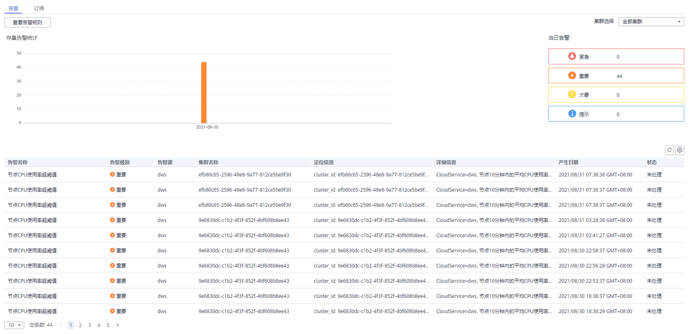Image resolution: width=690 pixels, height=334 pixels.
Task: Click severity icon in 02:41:27 alarm row
Action: point(112,235)
